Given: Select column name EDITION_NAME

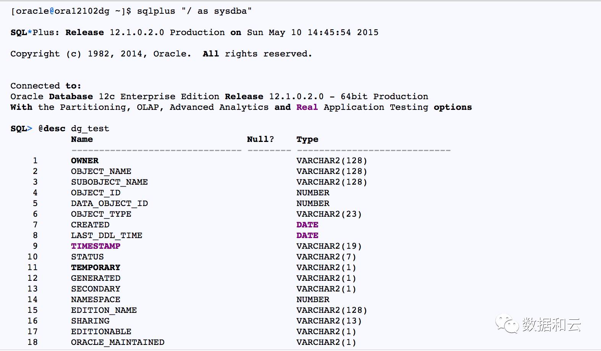Looking at the screenshot, I should tap(104, 310).
